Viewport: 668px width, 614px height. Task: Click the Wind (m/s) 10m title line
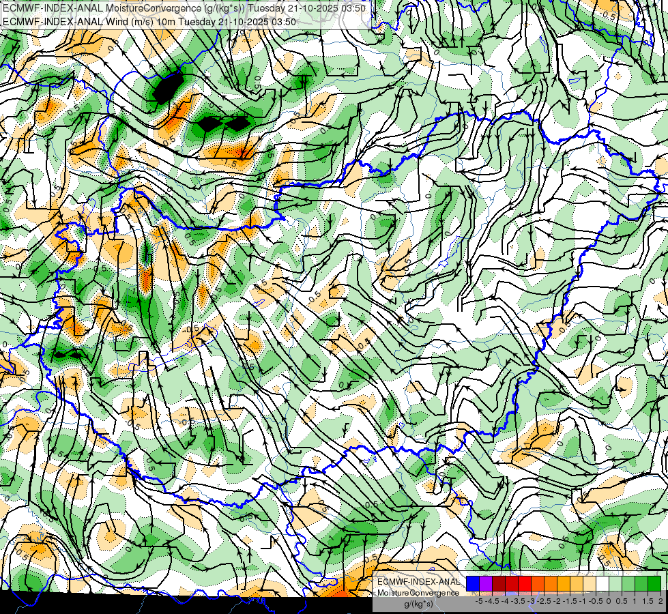[149, 22]
